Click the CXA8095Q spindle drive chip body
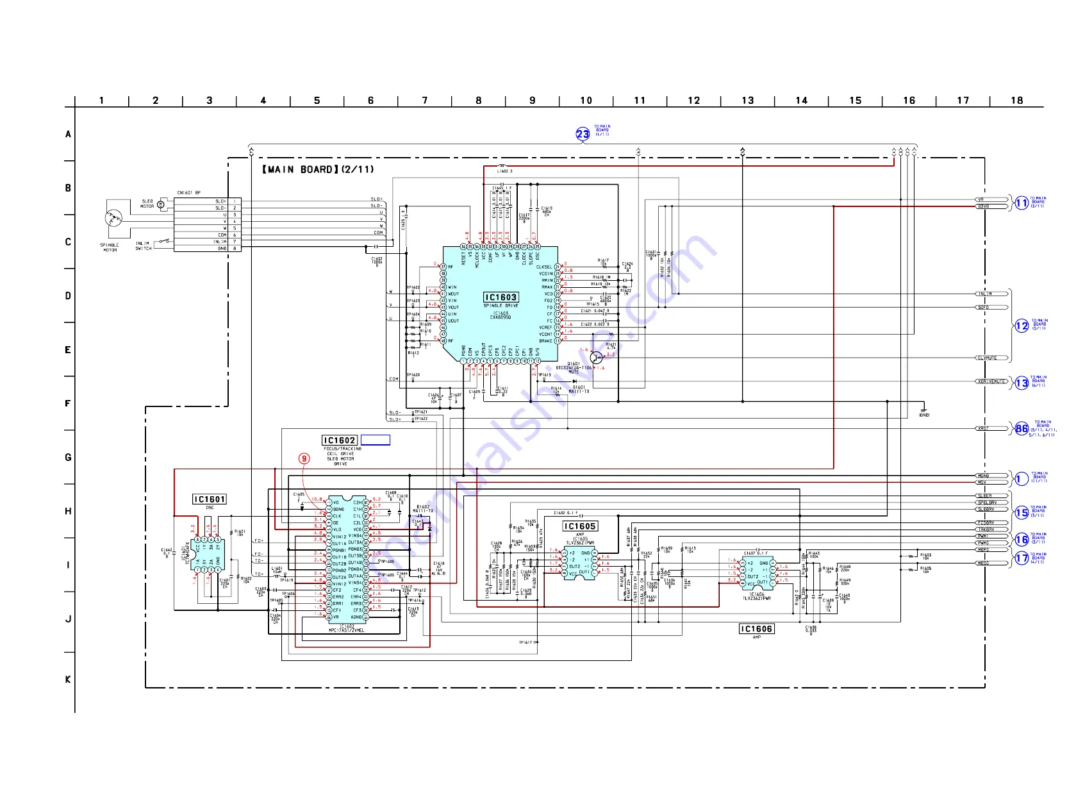This screenshot has height=809, width=1076. pos(501,303)
